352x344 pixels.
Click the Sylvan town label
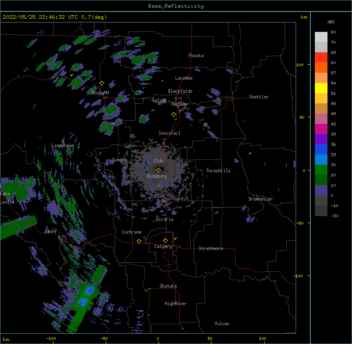(x=159, y=100)
